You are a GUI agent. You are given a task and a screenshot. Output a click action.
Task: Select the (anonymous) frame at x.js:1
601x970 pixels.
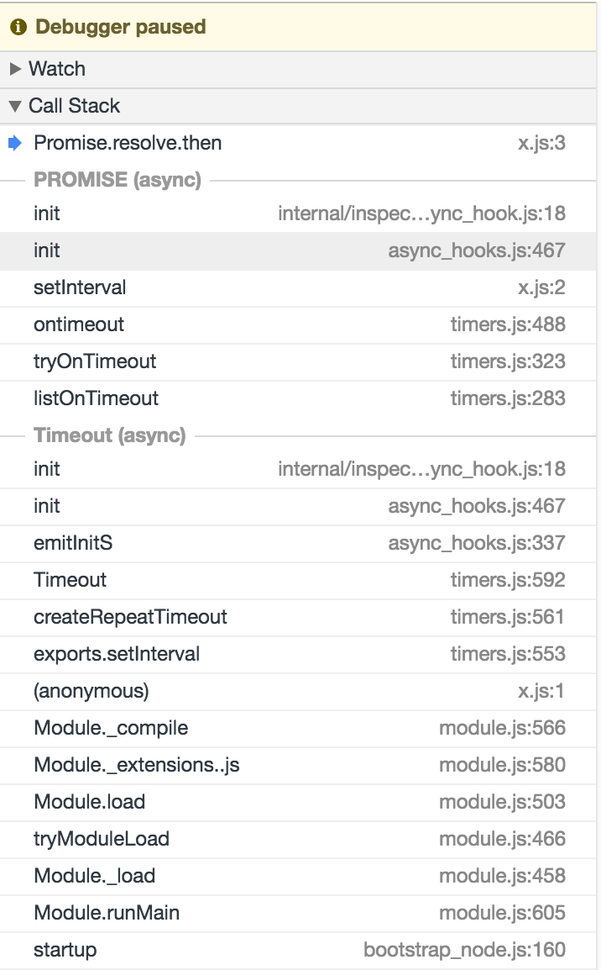pos(298,691)
